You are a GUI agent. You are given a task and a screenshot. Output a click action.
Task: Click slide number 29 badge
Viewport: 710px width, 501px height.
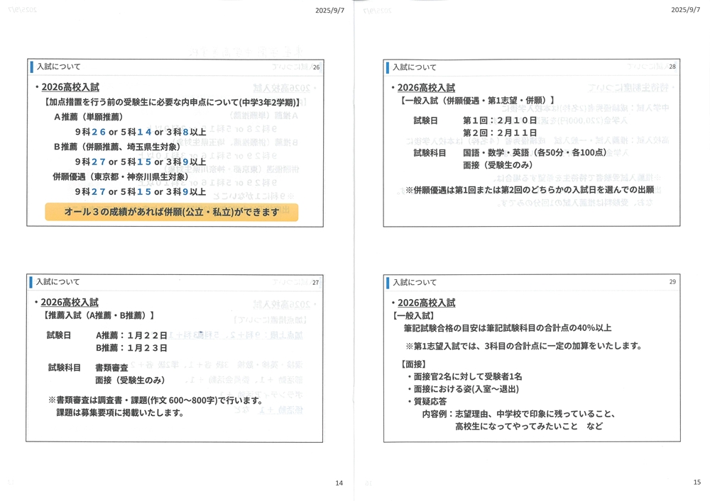click(672, 282)
